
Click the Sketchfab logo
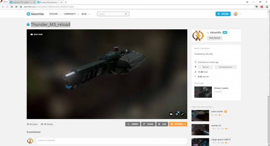[x=35, y=14]
